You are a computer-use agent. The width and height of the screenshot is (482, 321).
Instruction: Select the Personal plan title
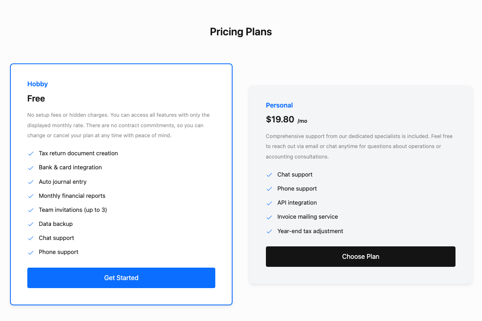(x=279, y=105)
